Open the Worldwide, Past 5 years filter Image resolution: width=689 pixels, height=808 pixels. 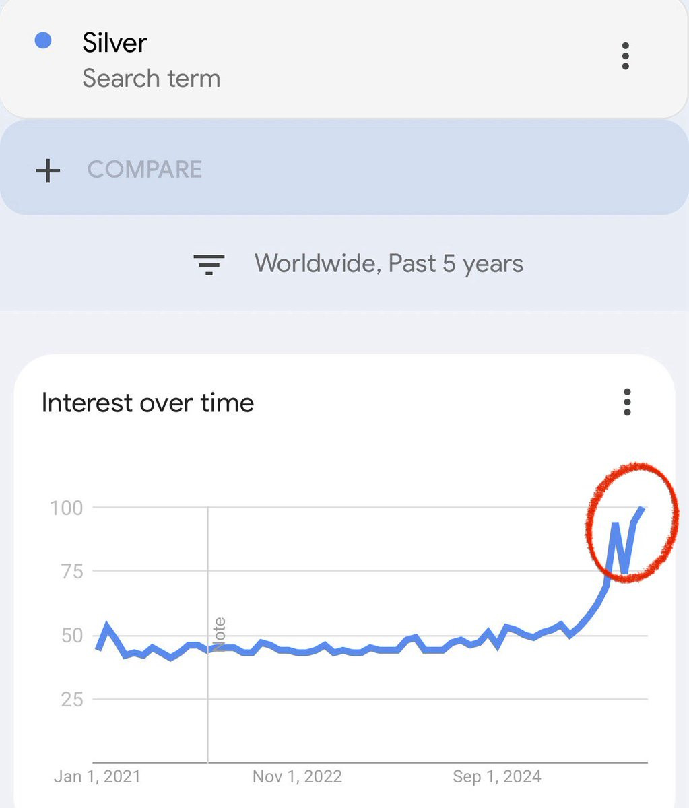389,264
